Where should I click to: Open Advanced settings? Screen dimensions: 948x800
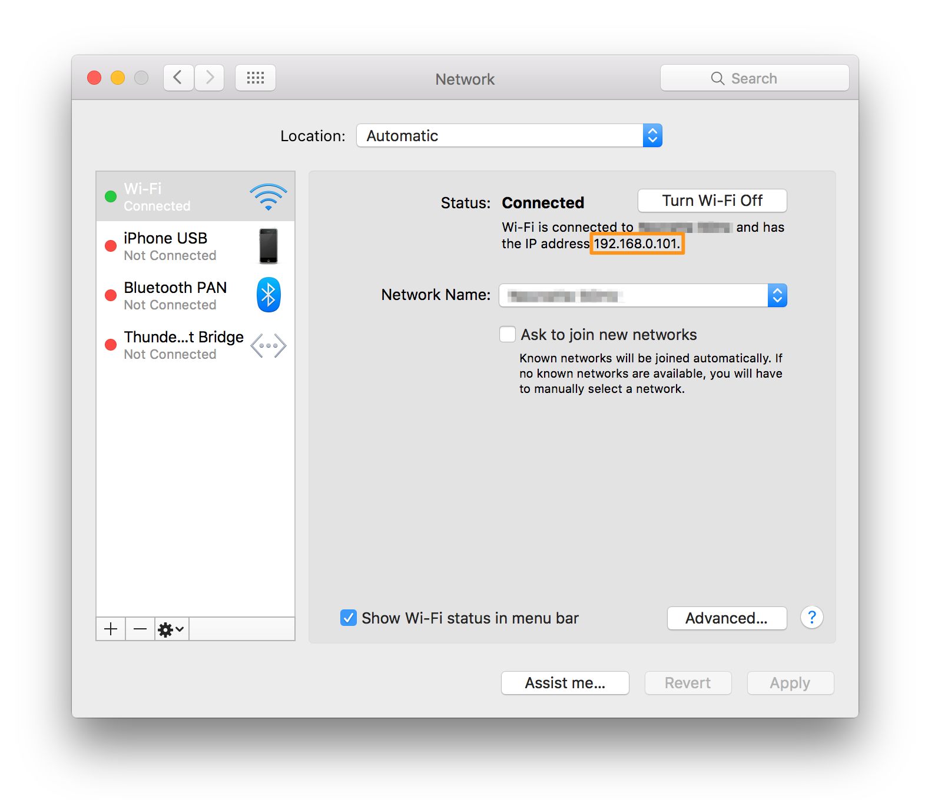(x=727, y=618)
